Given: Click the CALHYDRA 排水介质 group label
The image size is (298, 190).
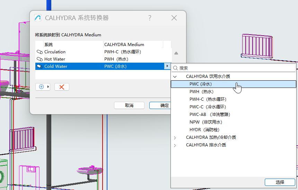Looking at the screenshot, I should coord(206,145).
